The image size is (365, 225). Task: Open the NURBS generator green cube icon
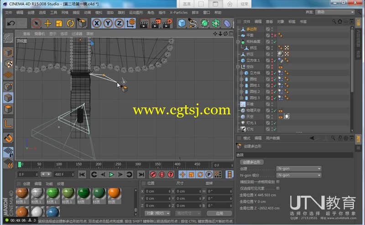pyautogui.click(x=204, y=23)
